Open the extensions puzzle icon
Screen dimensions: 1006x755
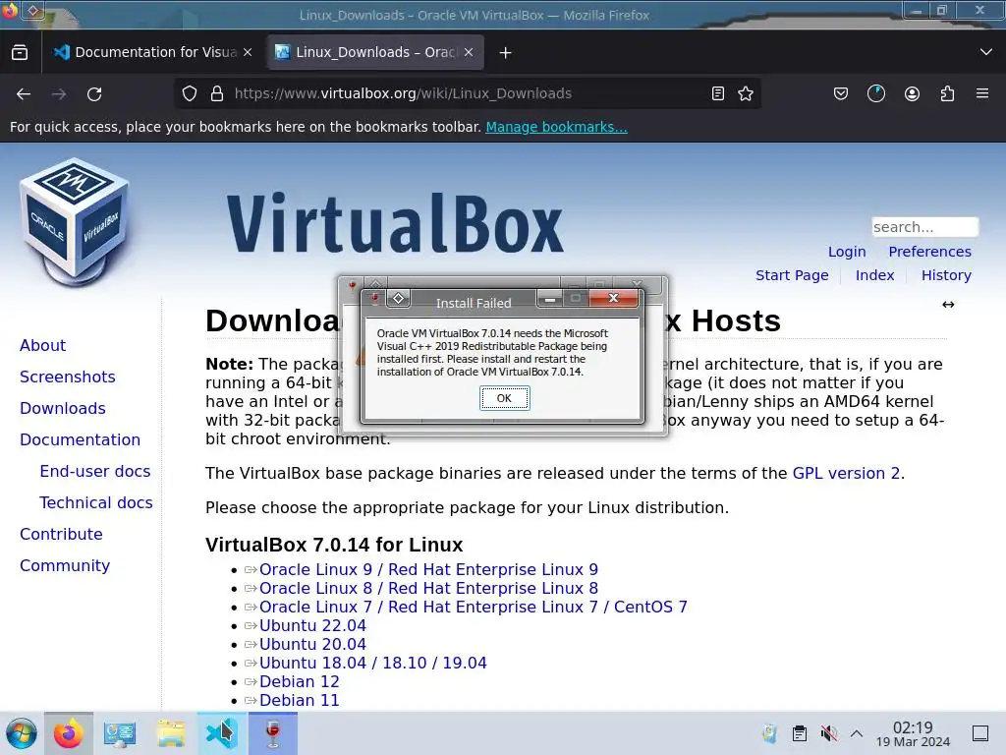[x=947, y=93]
